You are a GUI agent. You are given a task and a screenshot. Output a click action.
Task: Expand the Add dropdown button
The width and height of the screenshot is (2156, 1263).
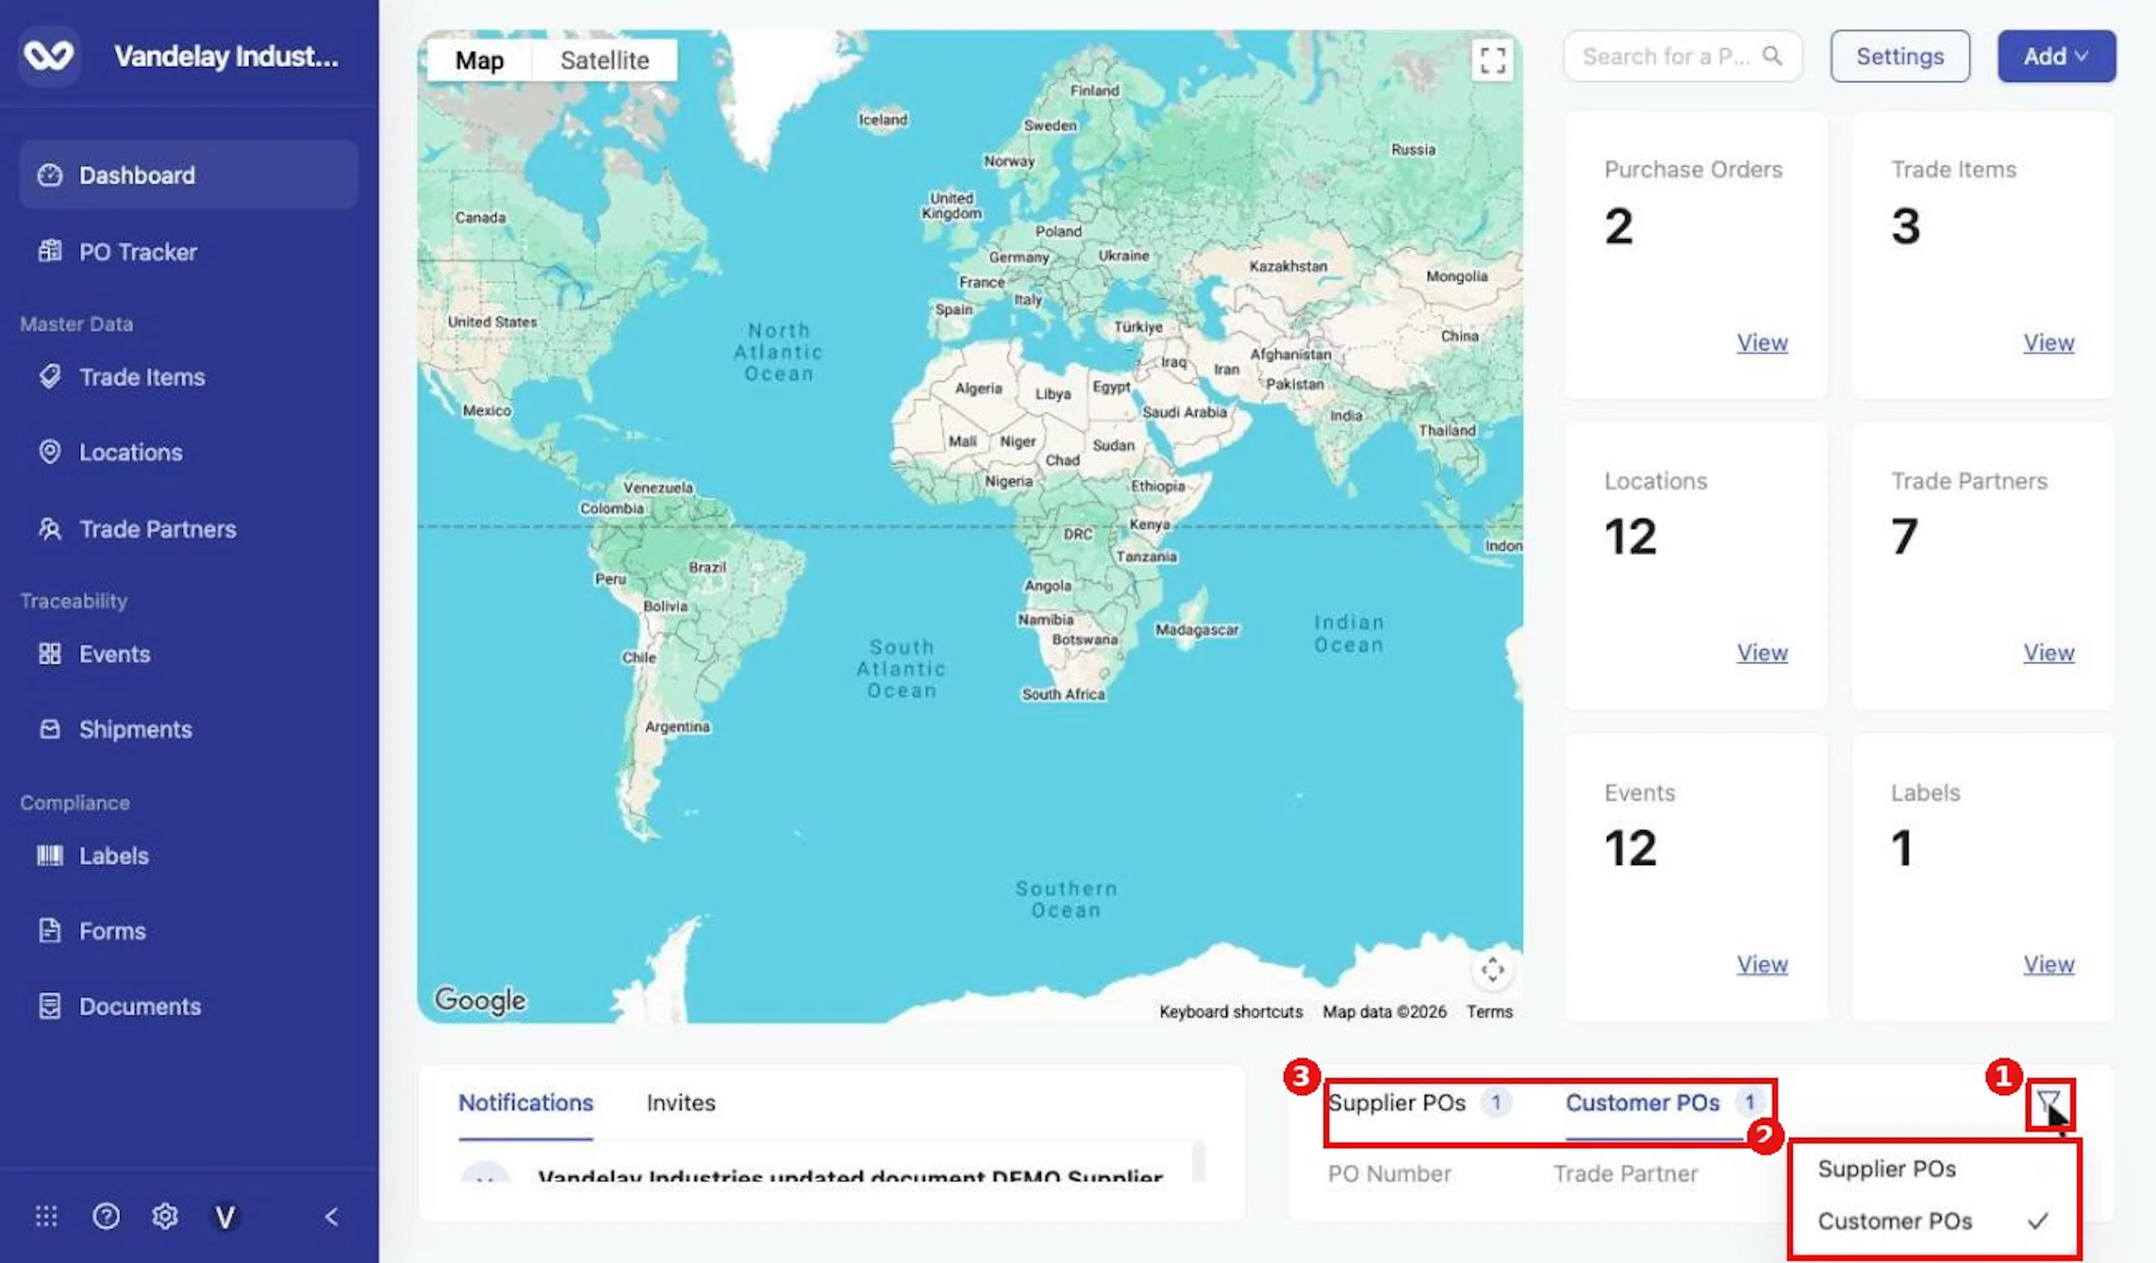(x=2057, y=57)
